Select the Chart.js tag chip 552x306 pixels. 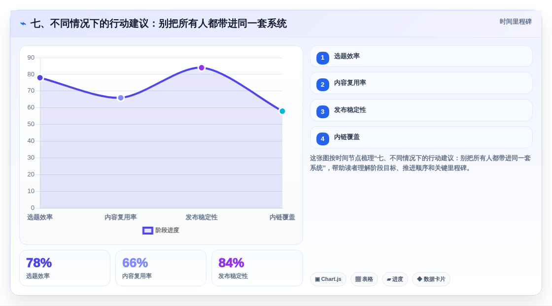[328, 279]
